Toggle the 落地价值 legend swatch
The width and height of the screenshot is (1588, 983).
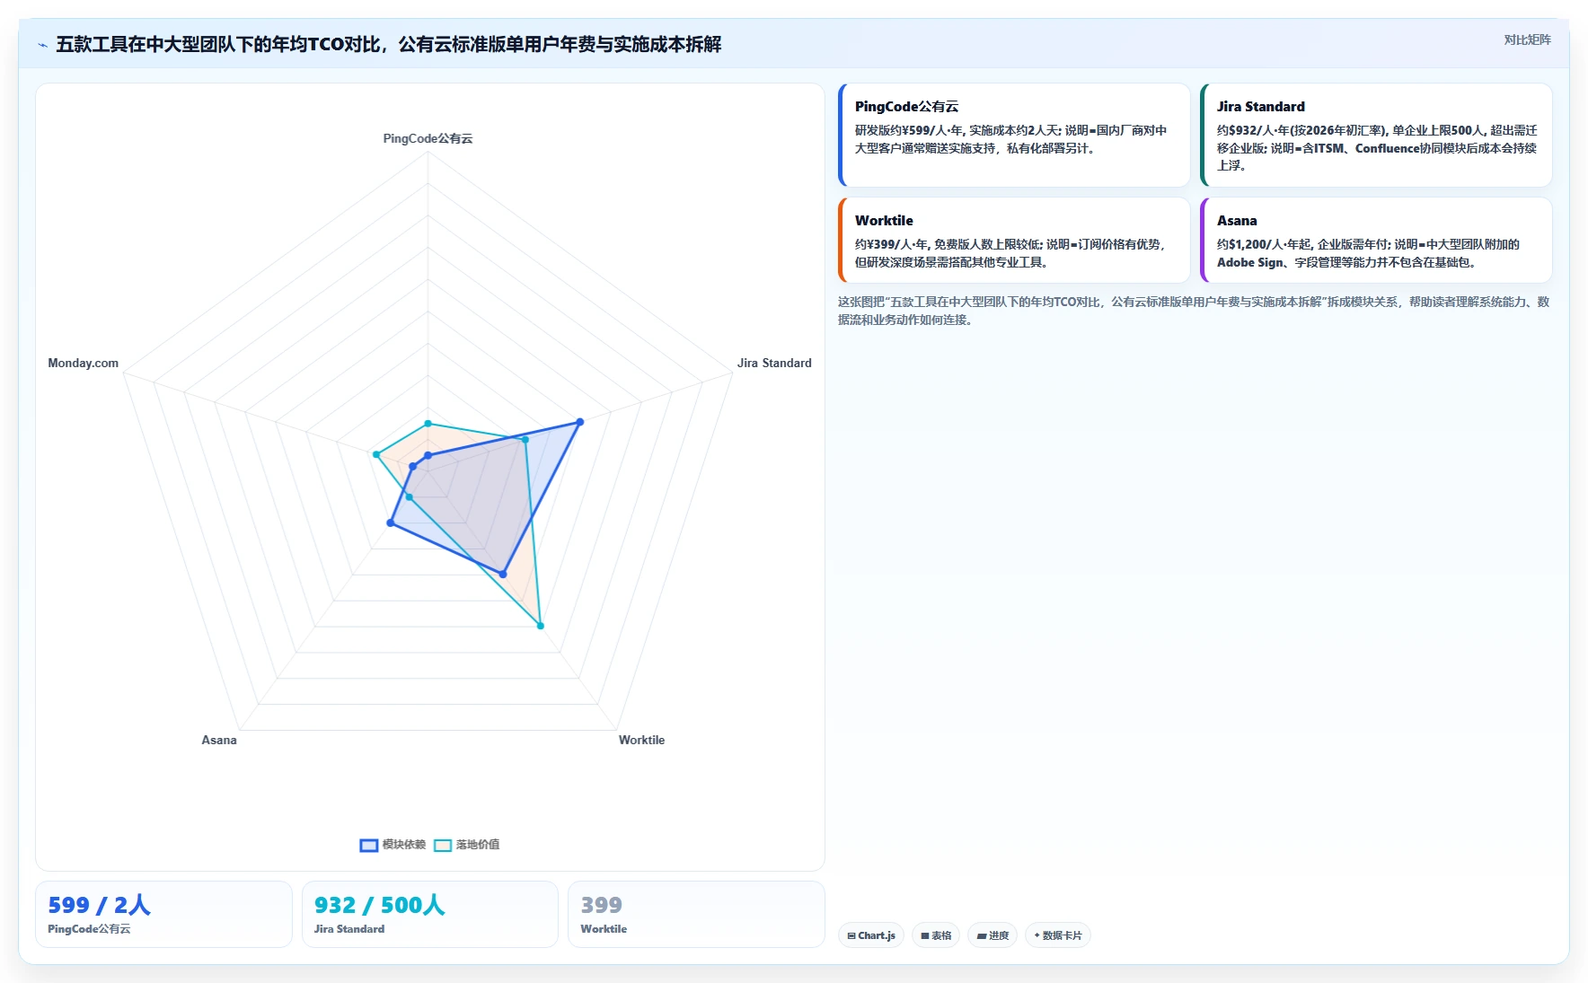(442, 845)
